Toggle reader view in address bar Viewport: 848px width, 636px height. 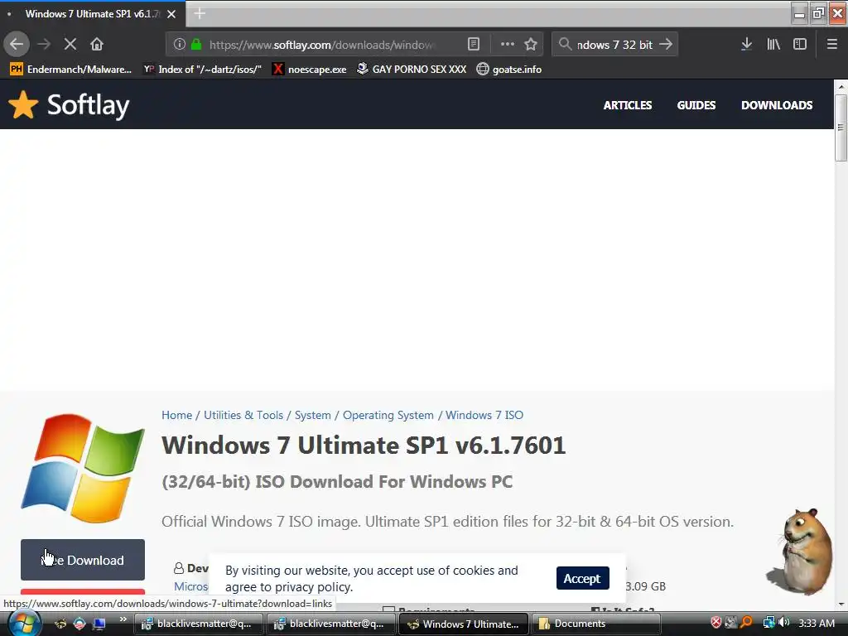(x=473, y=45)
